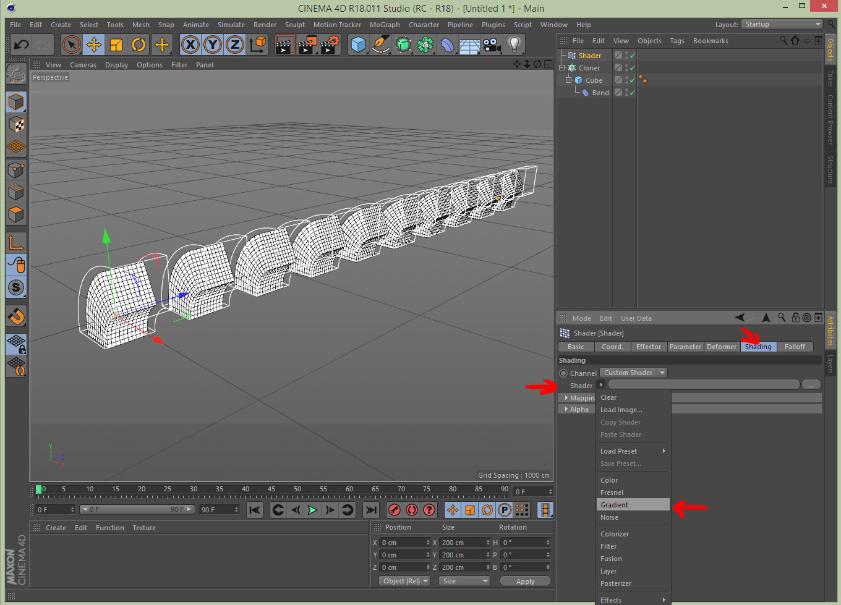Switch to Texture mode checkered cube icon

point(16,125)
